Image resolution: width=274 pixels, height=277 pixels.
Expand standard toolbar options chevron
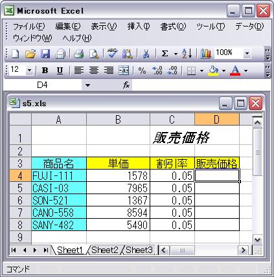click(268, 54)
